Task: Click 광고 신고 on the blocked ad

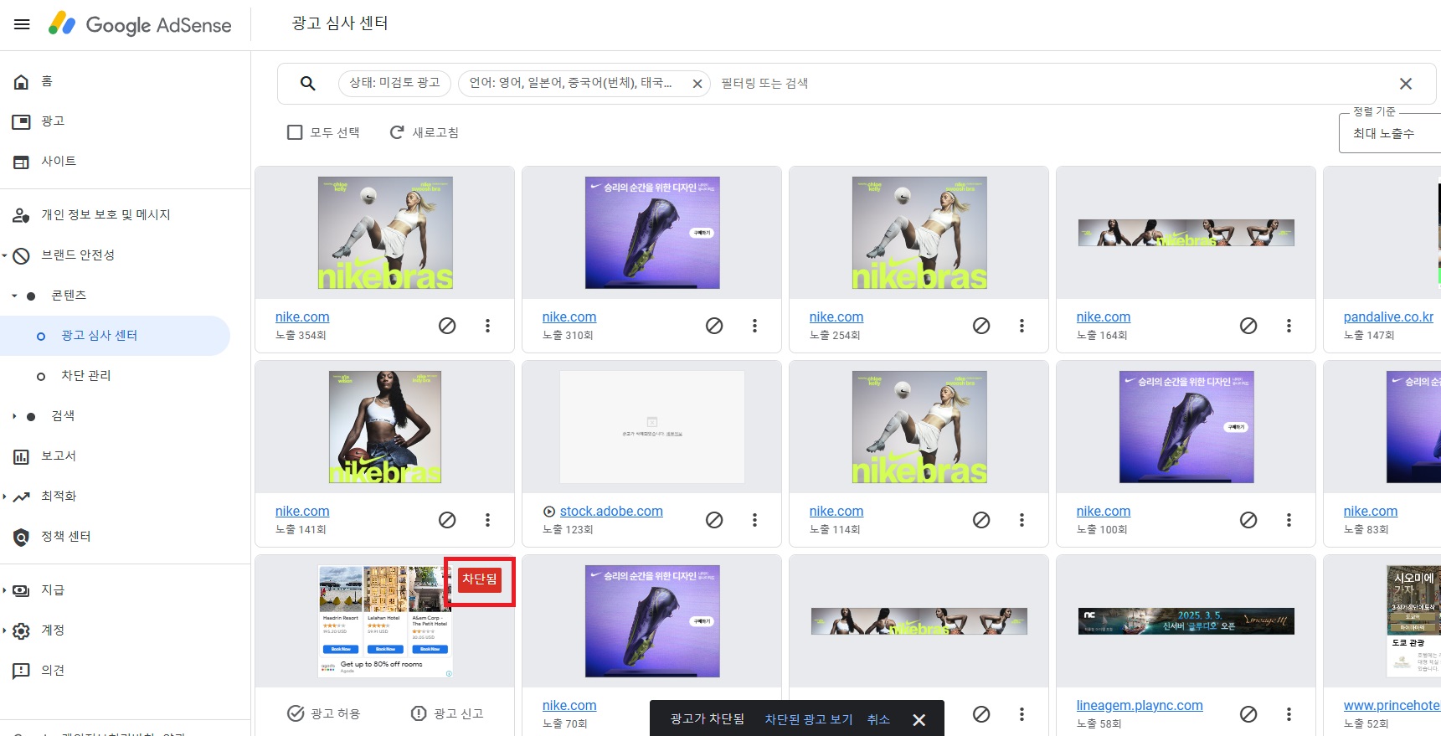Action: coord(446,713)
